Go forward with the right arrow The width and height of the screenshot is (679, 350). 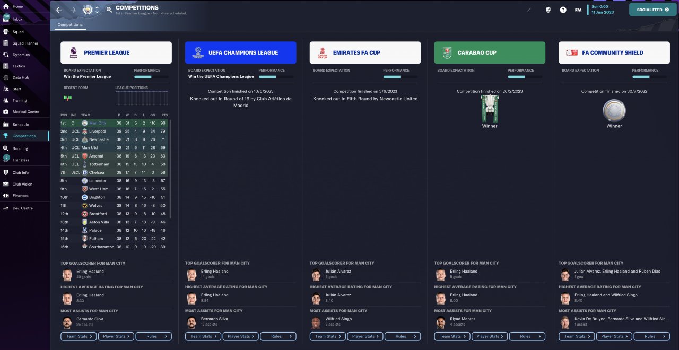(73, 10)
